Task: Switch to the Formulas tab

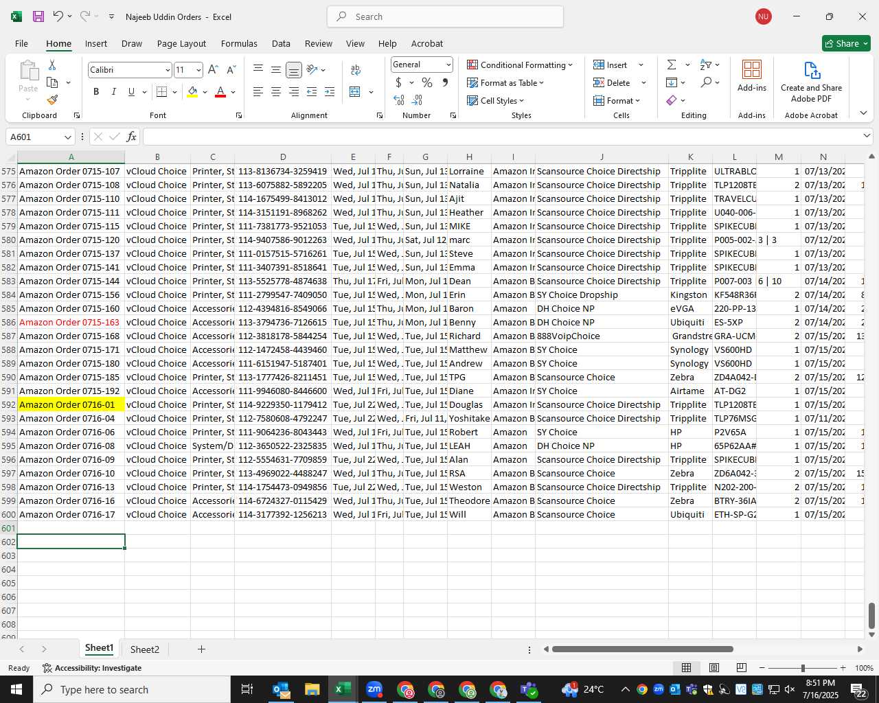Action: [x=239, y=43]
